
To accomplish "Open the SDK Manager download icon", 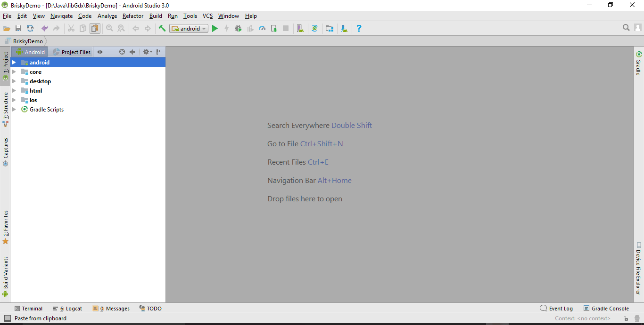I will [344, 29].
